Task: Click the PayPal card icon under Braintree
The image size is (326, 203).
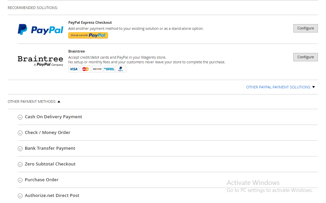Action: 121,69
